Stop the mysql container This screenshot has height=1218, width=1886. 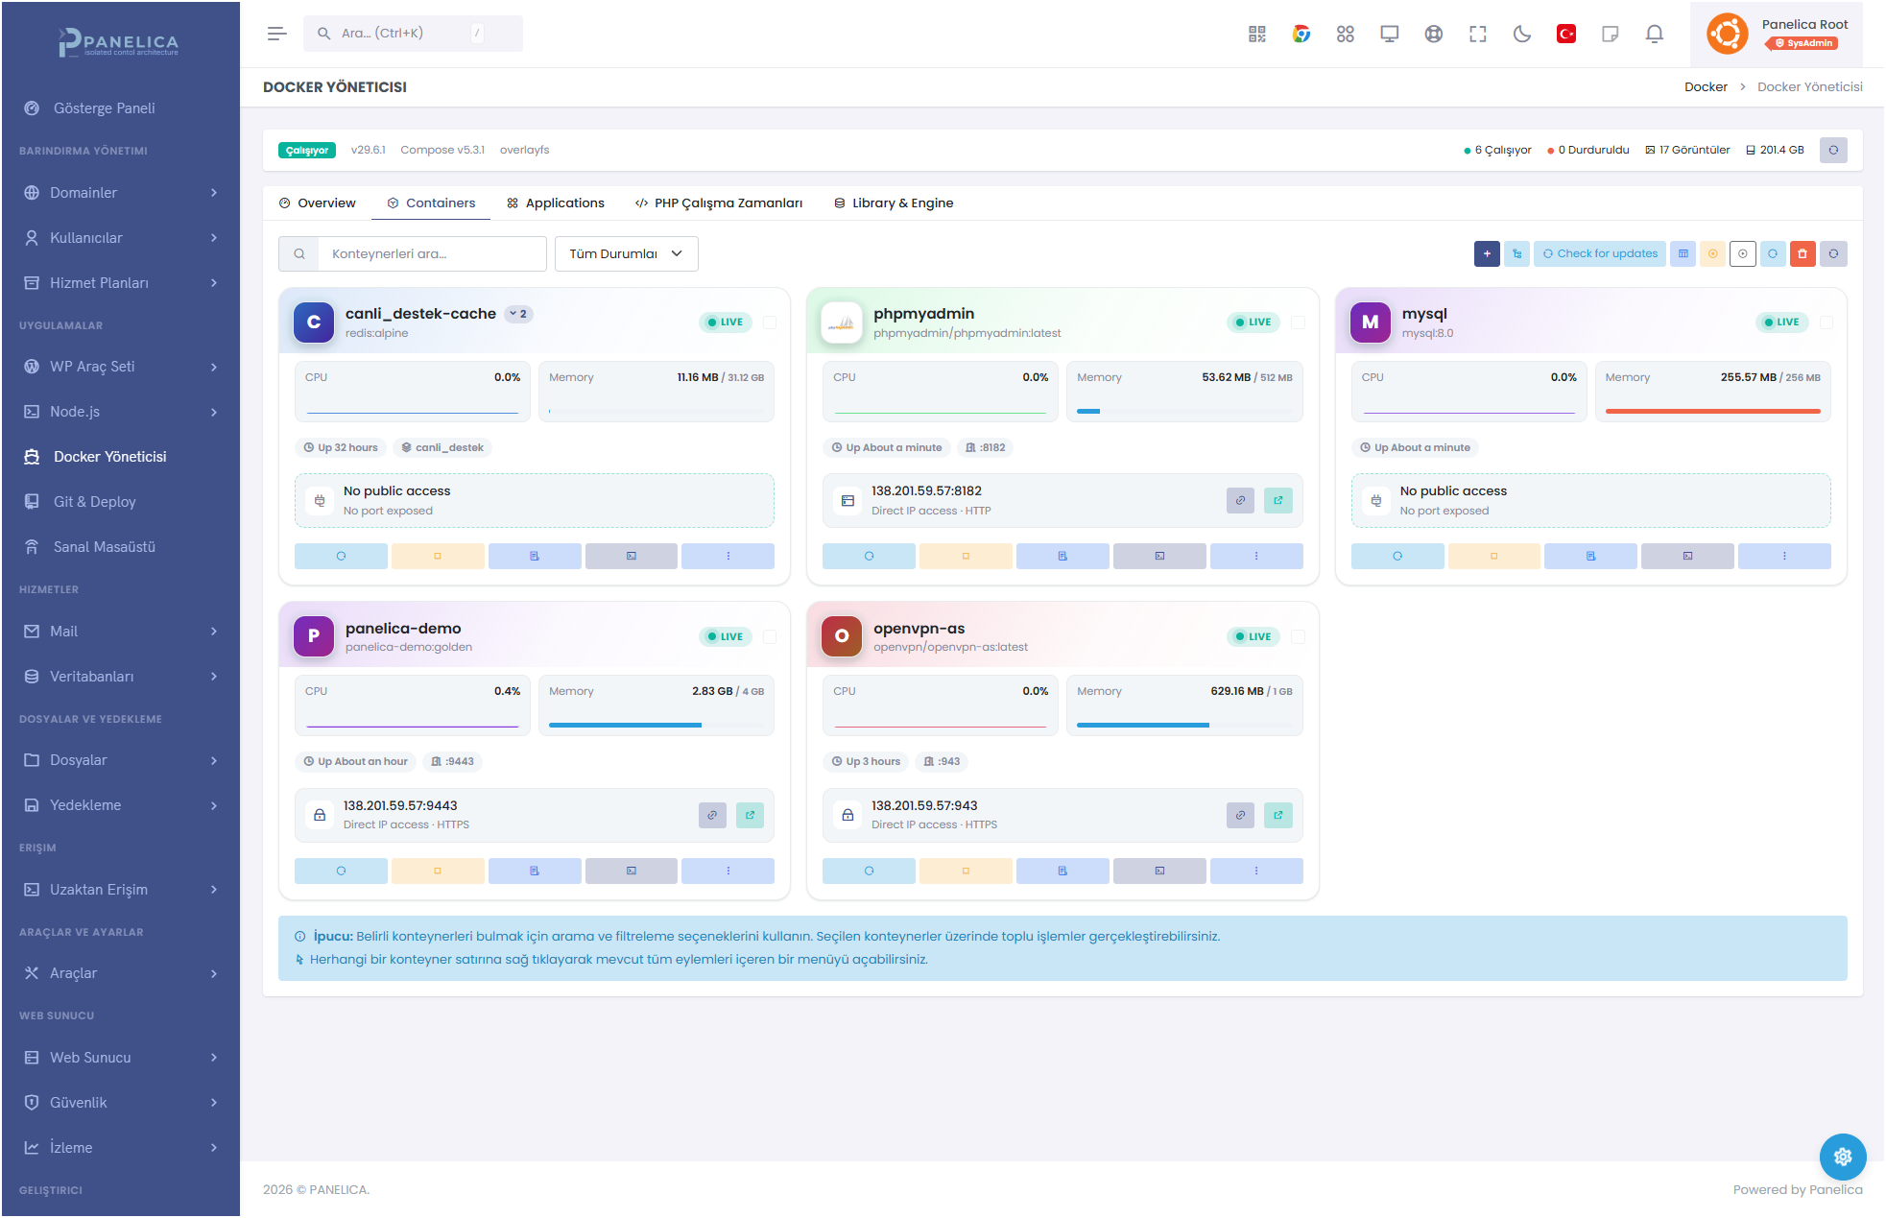1493,556
